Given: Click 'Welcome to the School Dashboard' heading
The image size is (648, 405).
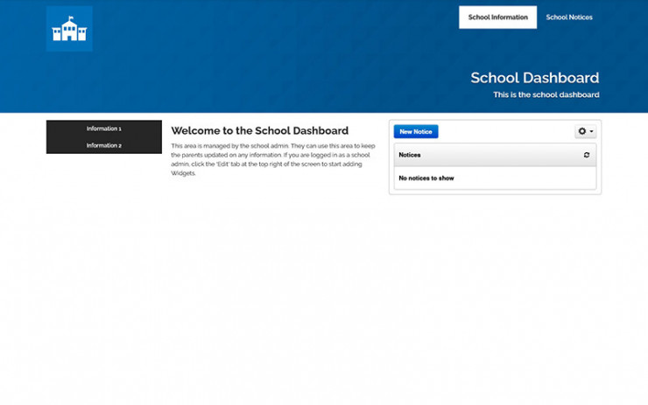Looking at the screenshot, I should point(259,130).
